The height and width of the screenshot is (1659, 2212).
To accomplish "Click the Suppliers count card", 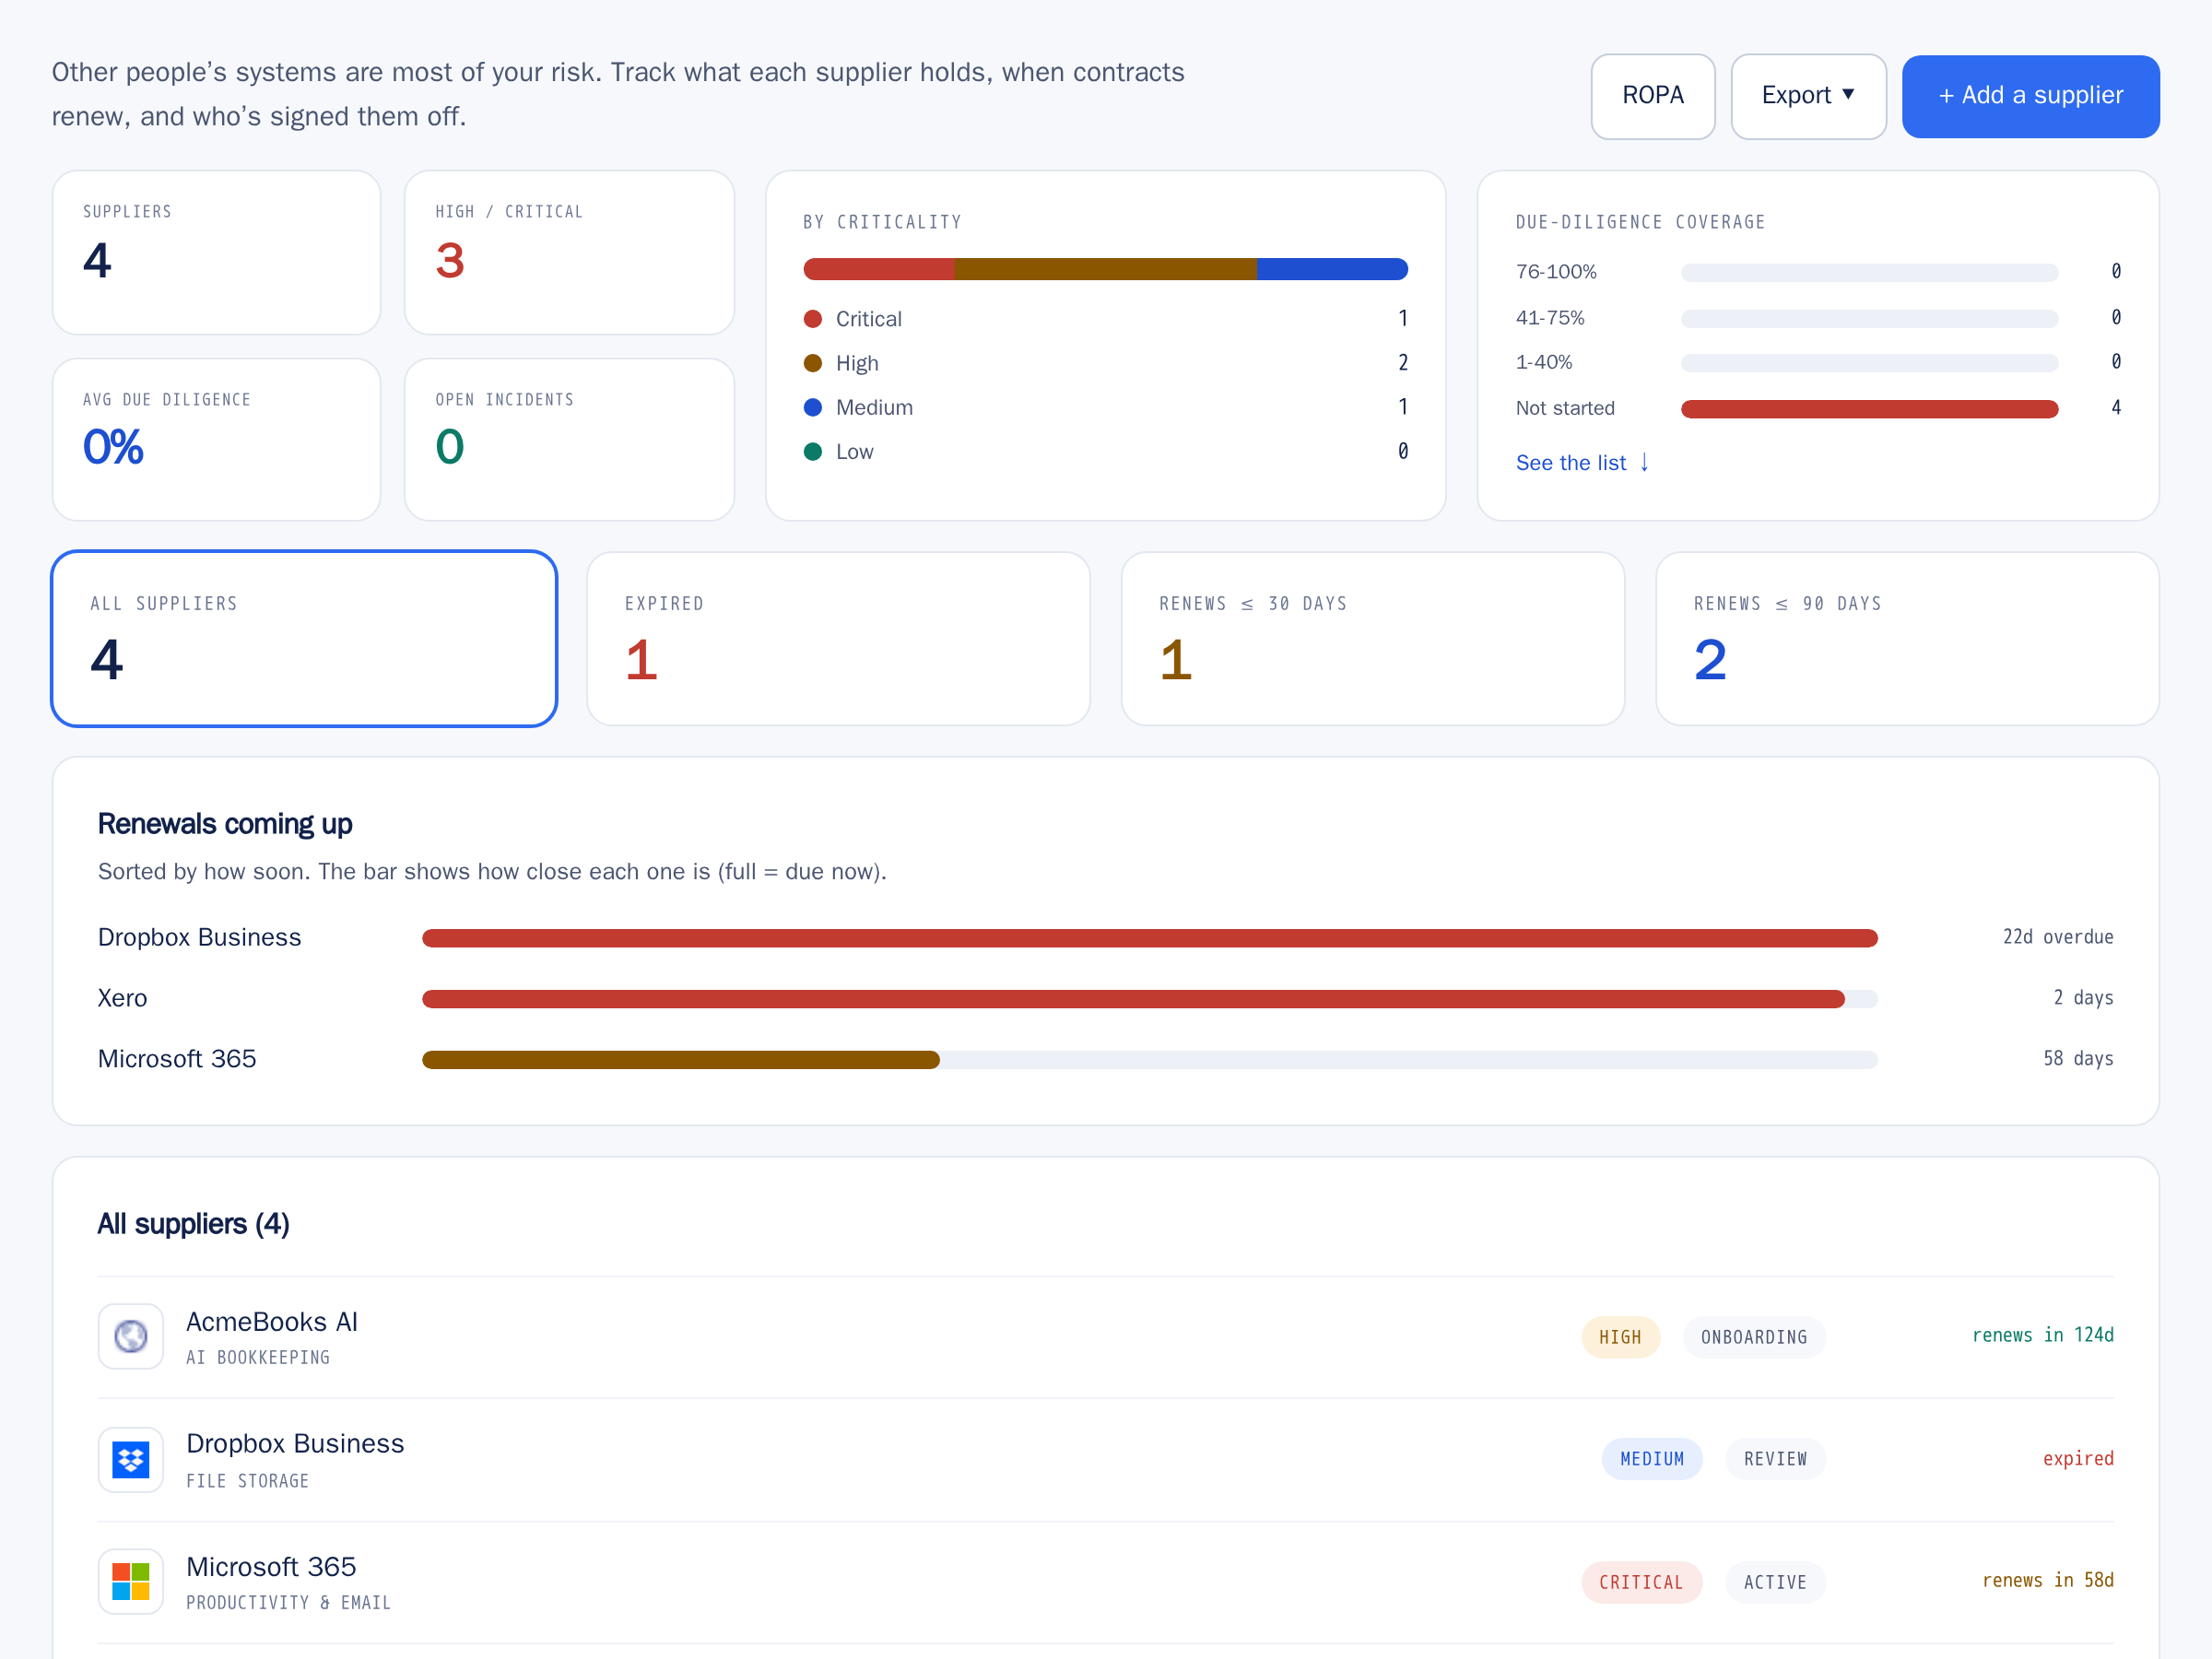I will [216, 252].
